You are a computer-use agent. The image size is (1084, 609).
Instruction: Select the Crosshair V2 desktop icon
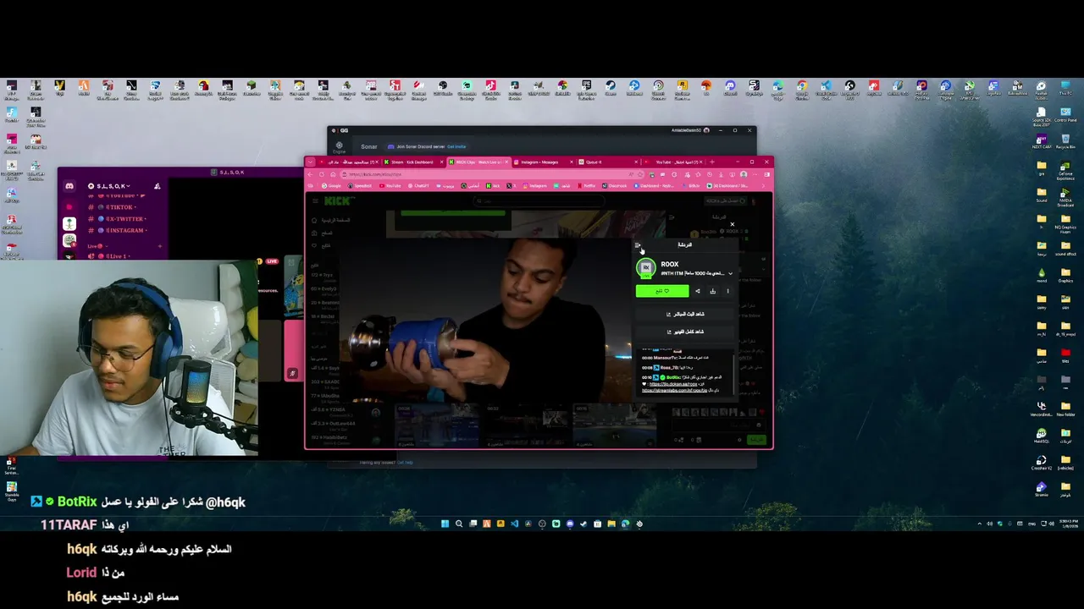coord(1042,463)
